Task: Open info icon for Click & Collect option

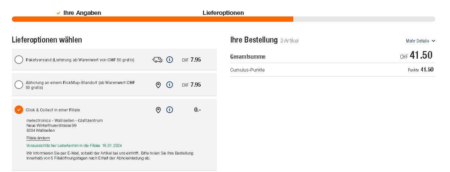Action: (x=170, y=110)
